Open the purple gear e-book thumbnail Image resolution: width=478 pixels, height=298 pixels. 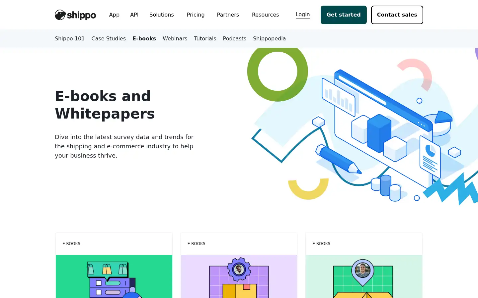click(x=239, y=276)
